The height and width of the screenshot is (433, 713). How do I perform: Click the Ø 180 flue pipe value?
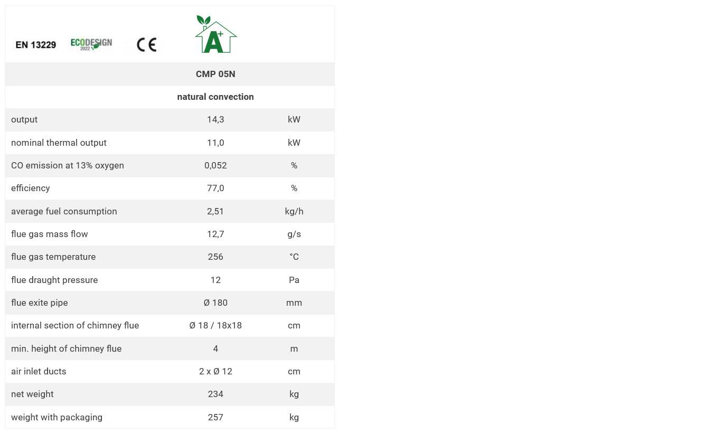coord(215,303)
